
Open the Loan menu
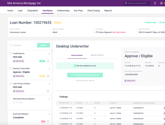(x=20, y=11)
